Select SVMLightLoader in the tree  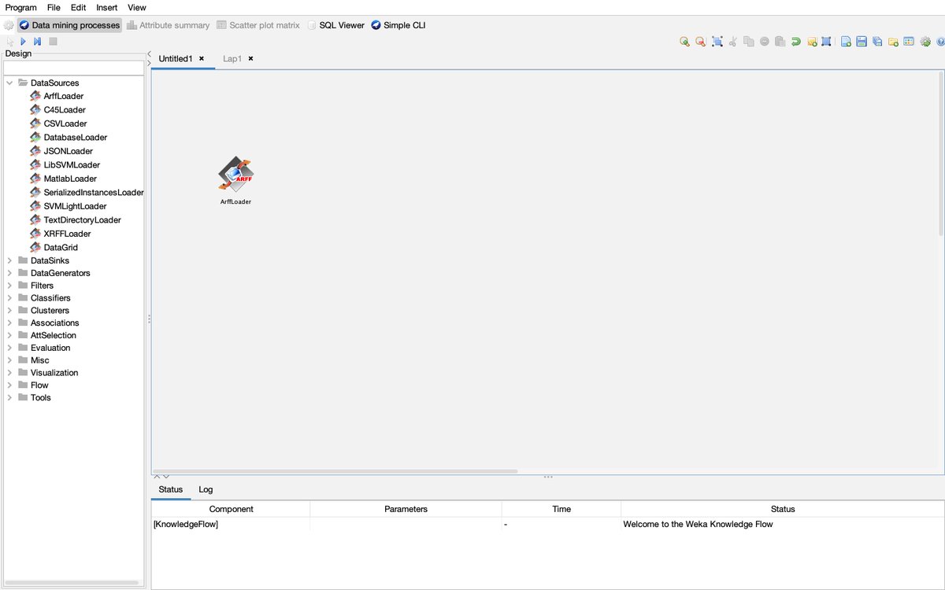[75, 206]
